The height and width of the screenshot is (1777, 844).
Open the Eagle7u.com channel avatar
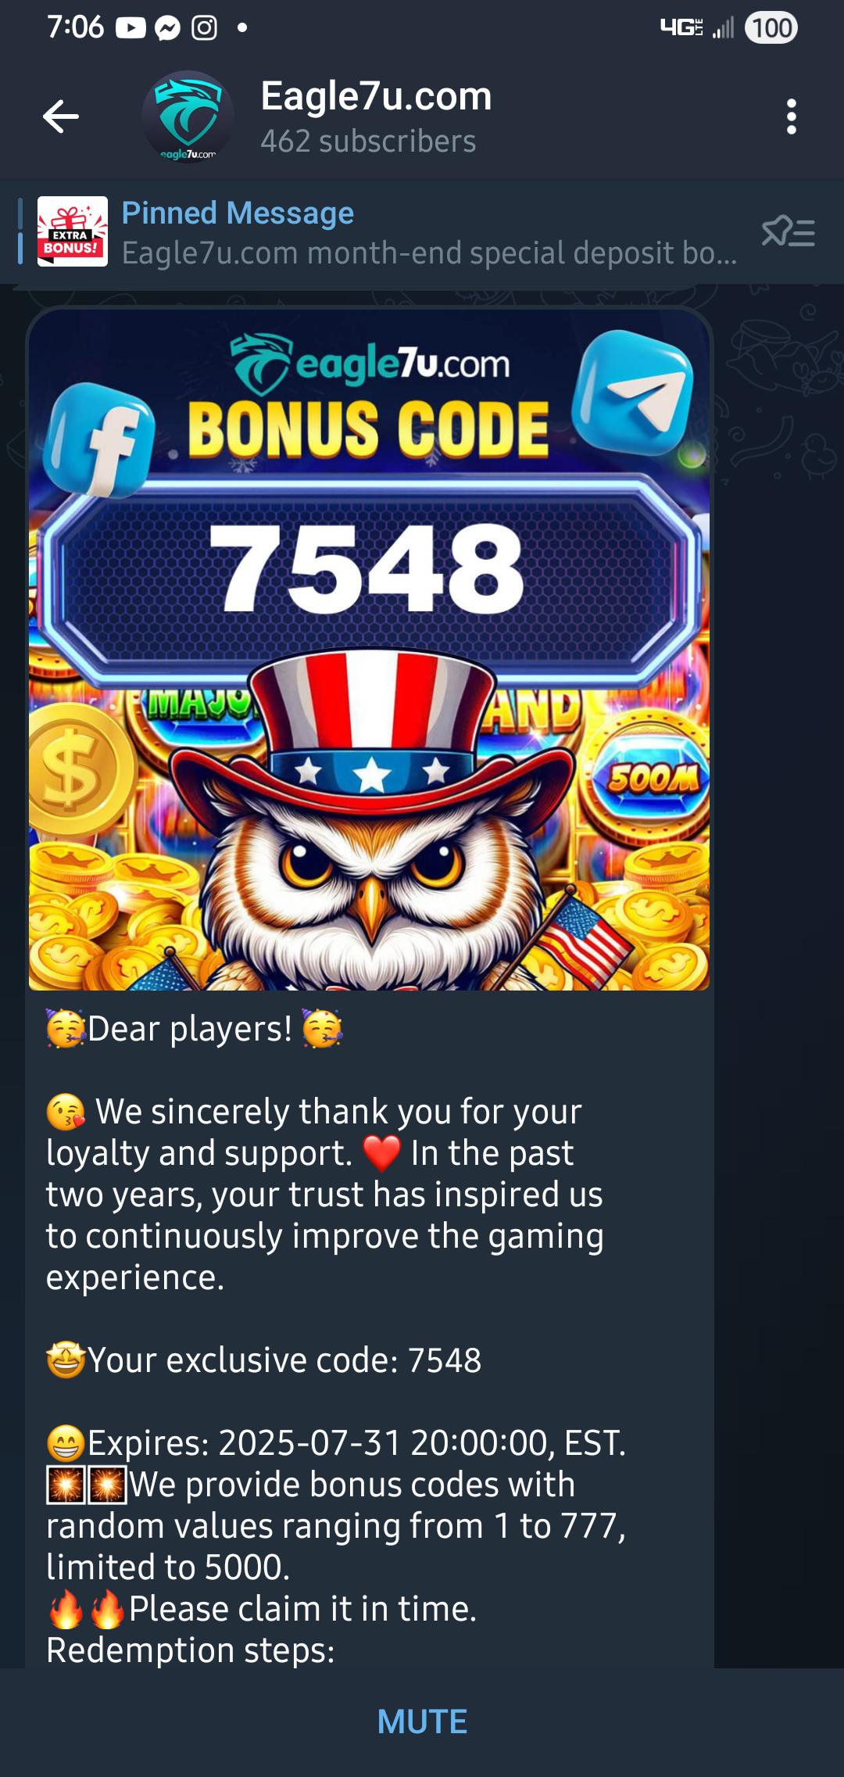click(188, 117)
